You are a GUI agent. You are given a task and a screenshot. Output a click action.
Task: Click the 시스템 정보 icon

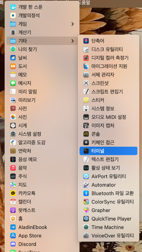coord(86,109)
